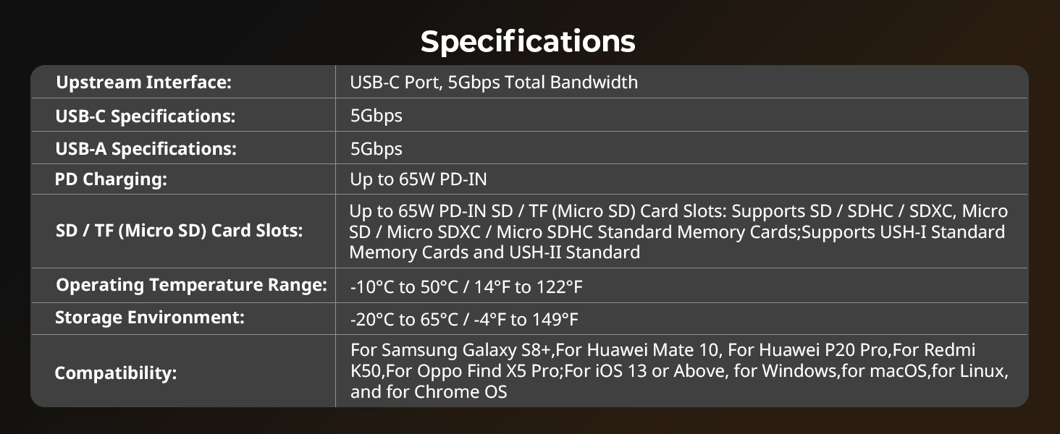Click the 5Gbps value for USB-A Specifications
The image size is (1060, 434).
point(376,149)
